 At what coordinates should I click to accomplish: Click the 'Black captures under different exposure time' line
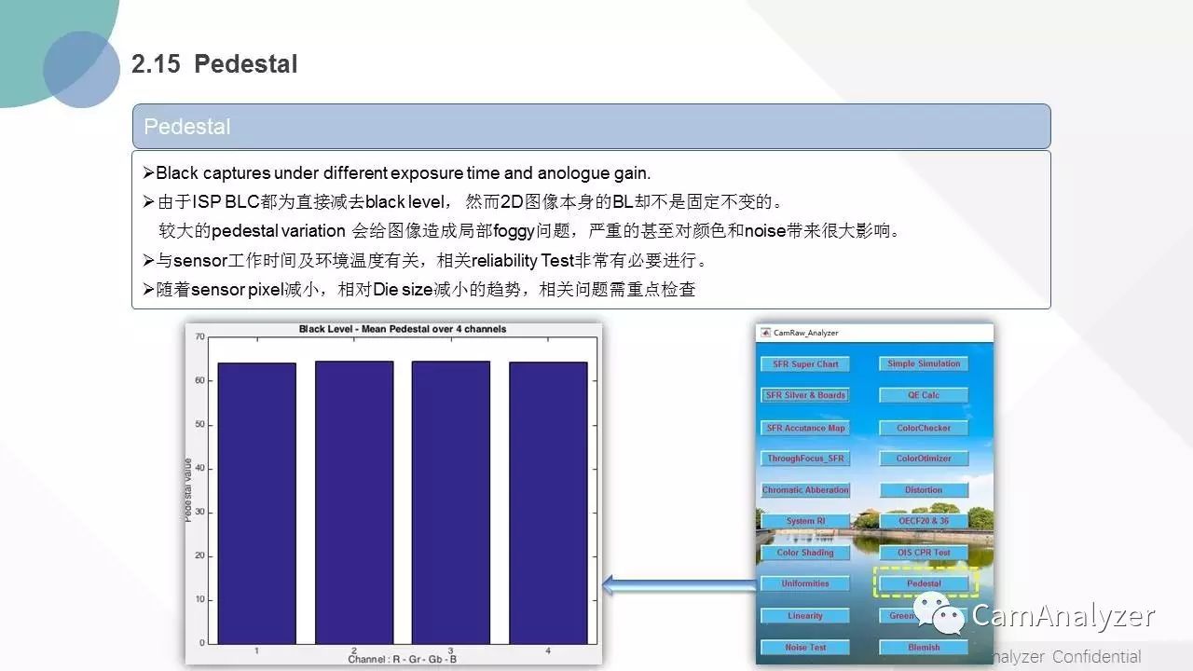click(x=397, y=172)
